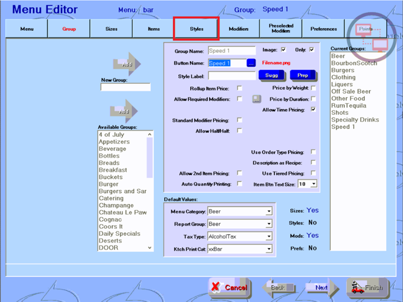Switch to the Modifiers tab
The image size is (403, 302).
[x=239, y=29]
